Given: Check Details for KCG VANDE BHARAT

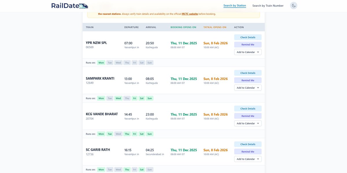Looking at the screenshot, I should [248, 109].
